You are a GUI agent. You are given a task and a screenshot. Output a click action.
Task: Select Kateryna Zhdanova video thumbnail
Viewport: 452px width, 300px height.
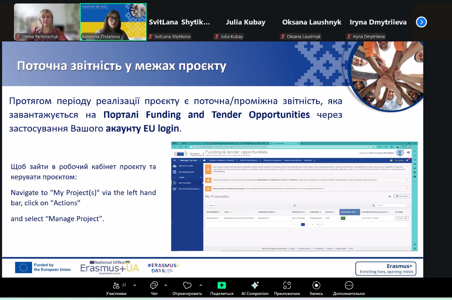[113, 22]
